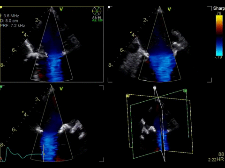Click the blue Doppler jet in 3D view
This screenshot has height=168, width=225.
pyautogui.click(x=161, y=134)
